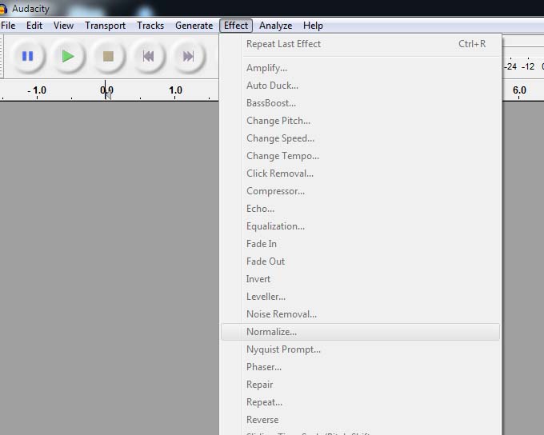Screen dimensions: 544x435
Task: Choose Repeat Last Effect entry
Action: (x=361, y=44)
